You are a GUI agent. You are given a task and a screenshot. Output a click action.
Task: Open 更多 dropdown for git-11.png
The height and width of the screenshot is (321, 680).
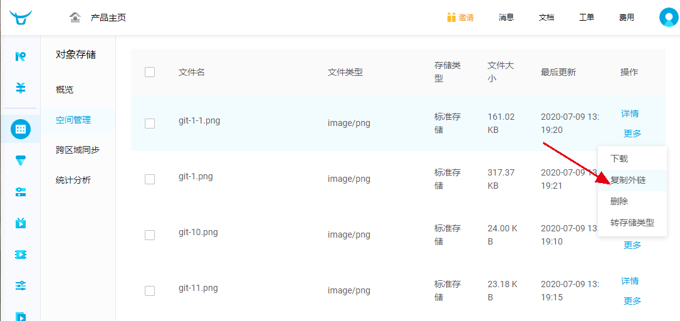(632, 301)
